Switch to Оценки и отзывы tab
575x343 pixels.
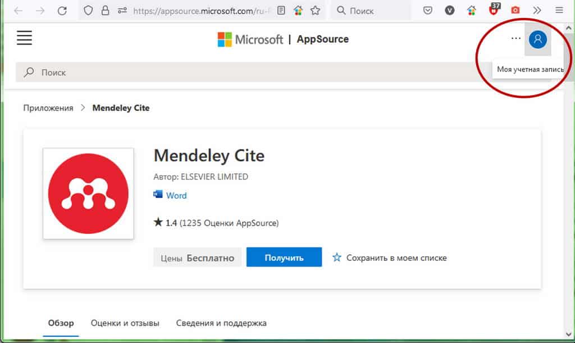(125, 323)
